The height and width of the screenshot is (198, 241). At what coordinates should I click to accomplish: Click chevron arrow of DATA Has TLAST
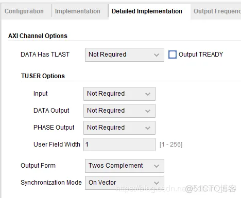tap(157, 55)
